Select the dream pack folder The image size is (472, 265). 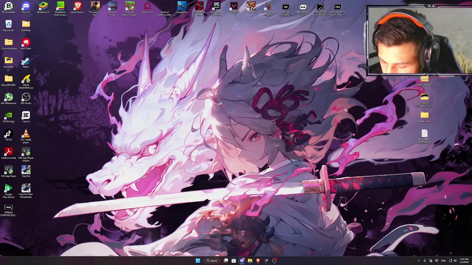tap(424, 117)
